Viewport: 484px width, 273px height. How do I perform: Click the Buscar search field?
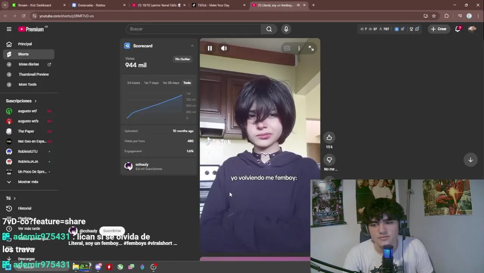pyautogui.click(x=193, y=29)
